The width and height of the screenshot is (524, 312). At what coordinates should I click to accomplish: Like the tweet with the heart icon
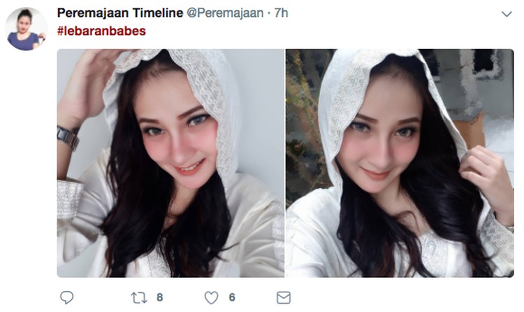coord(211,297)
